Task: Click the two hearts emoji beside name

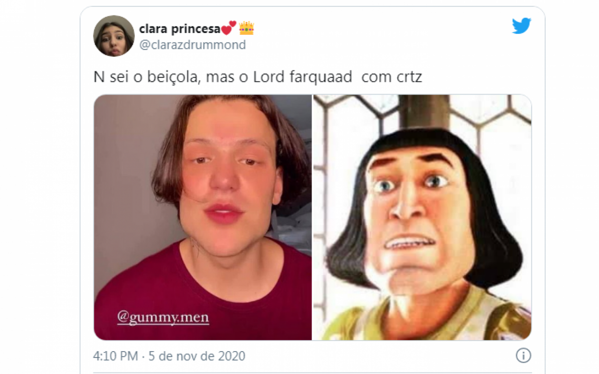Action: click(x=229, y=28)
